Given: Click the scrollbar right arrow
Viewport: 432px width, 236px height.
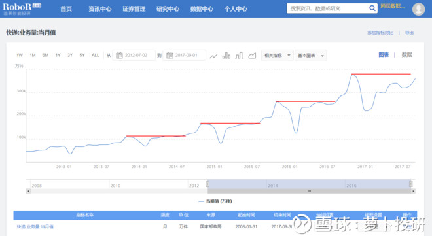Looking at the screenshot, I should 413,191.
